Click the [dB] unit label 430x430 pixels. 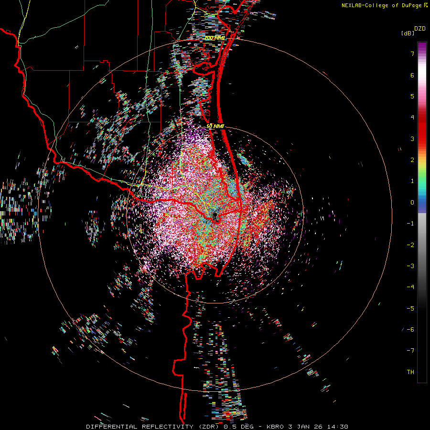408,33
